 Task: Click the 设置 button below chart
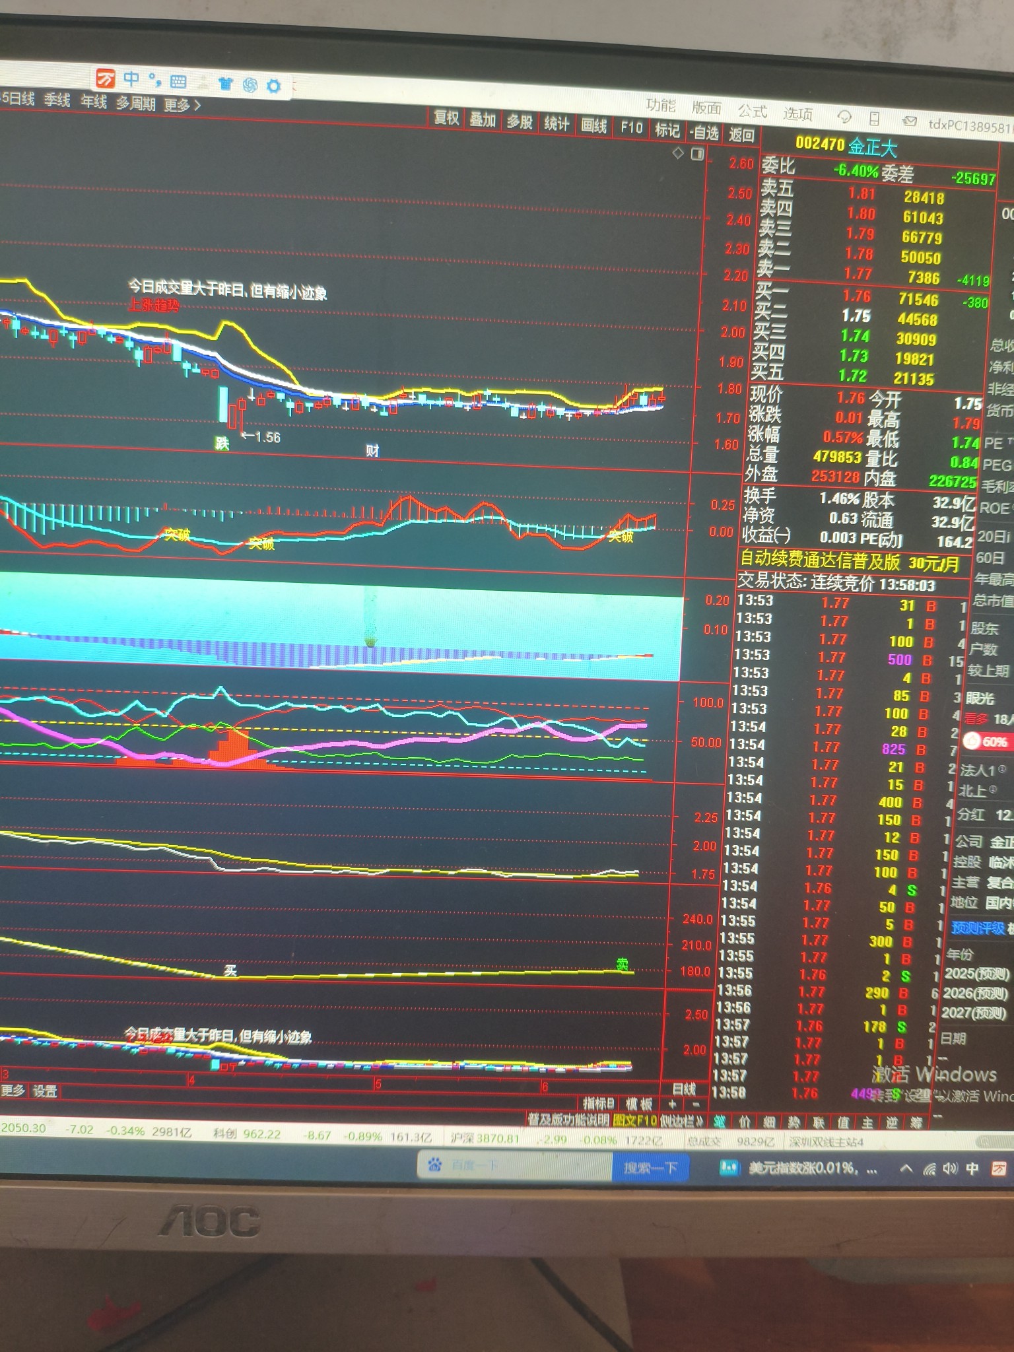tap(45, 1091)
